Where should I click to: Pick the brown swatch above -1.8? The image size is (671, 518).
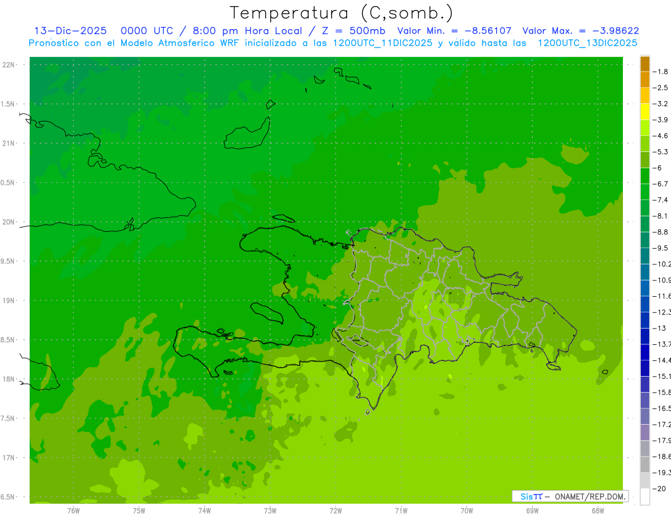coord(645,64)
